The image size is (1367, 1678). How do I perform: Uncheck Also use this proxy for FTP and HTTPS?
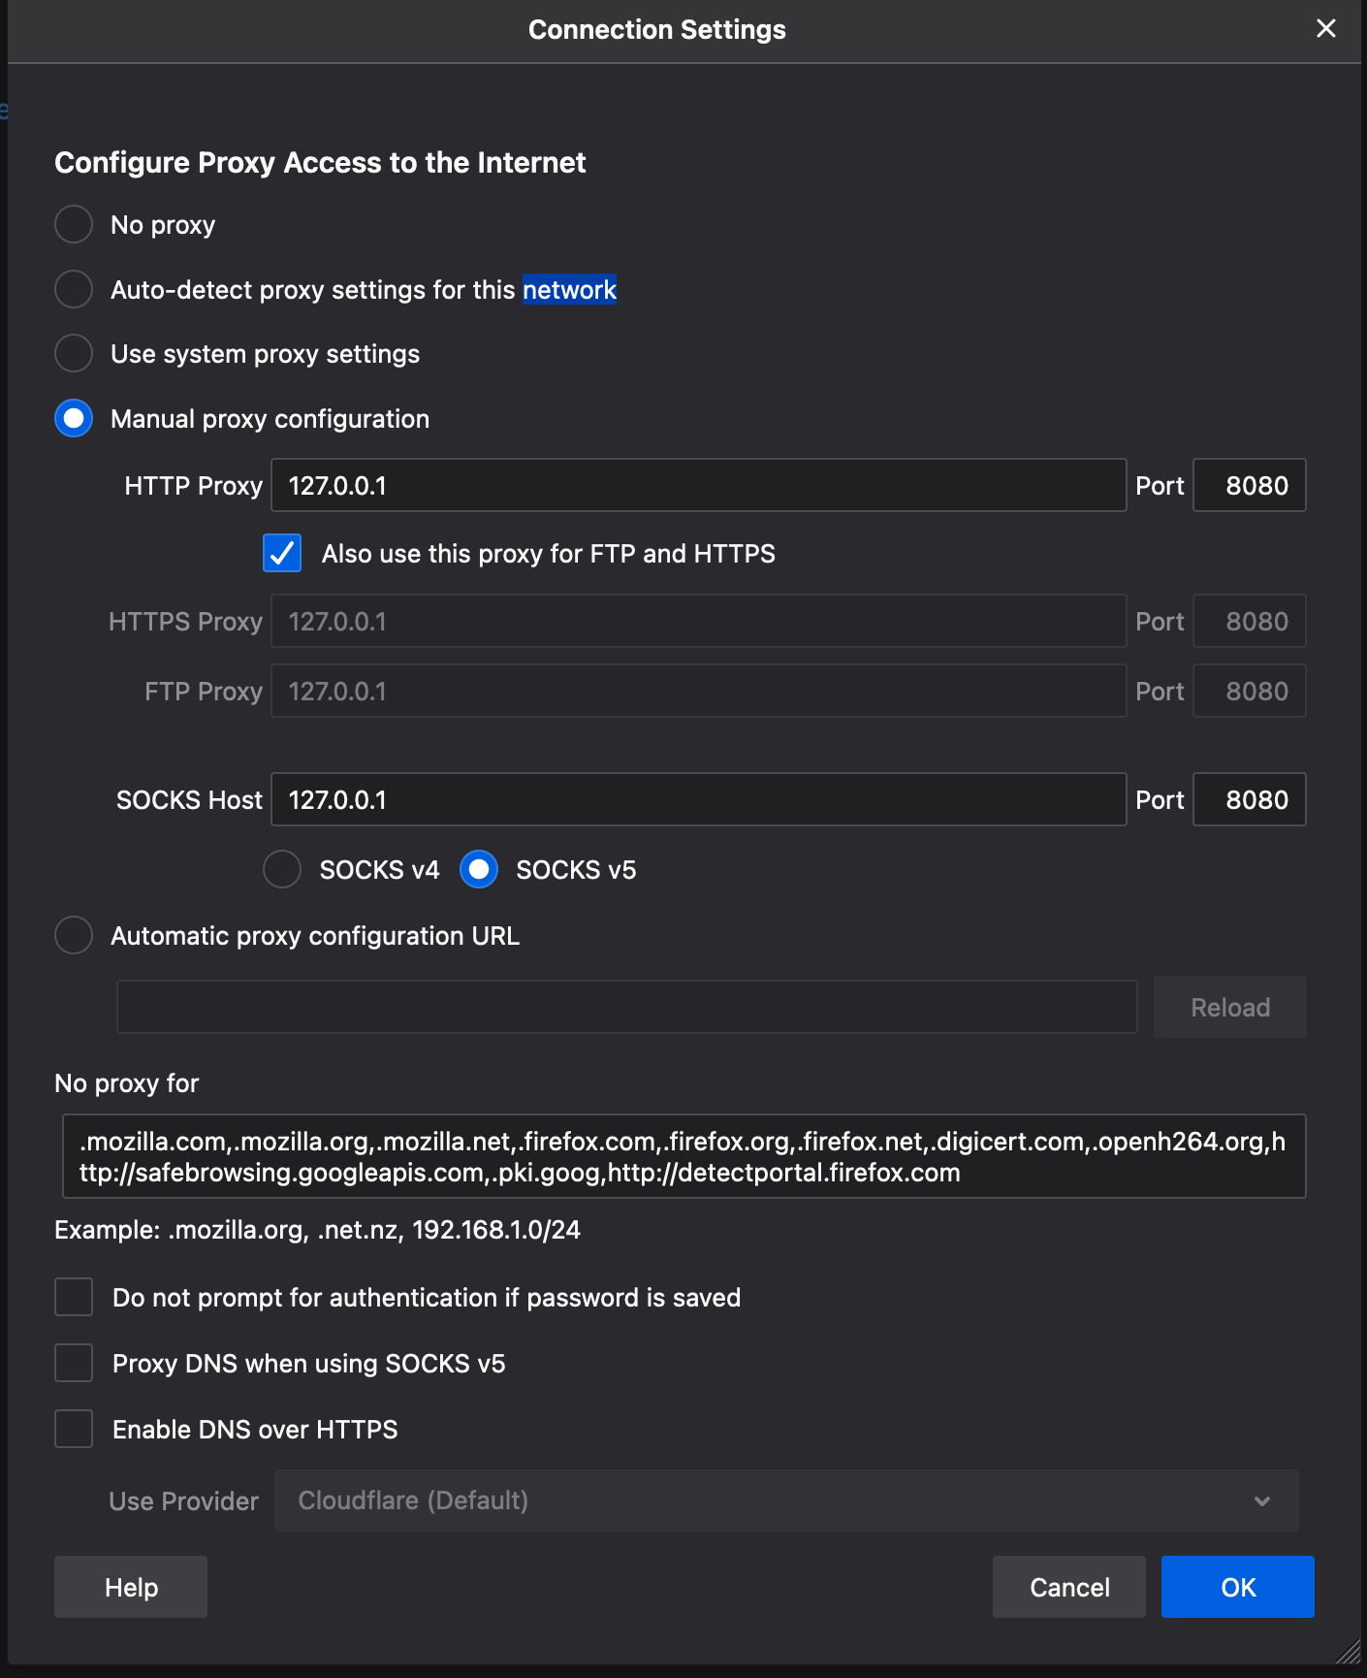click(x=282, y=553)
